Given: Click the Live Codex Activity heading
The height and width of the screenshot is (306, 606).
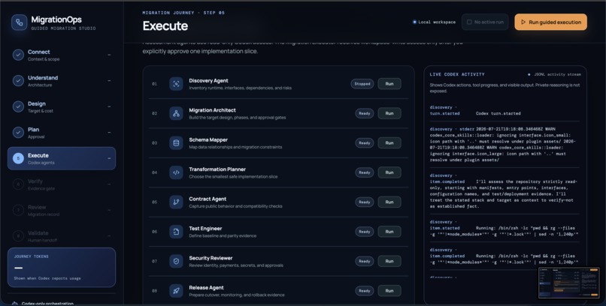Looking at the screenshot, I should click(x=457, y=74).
